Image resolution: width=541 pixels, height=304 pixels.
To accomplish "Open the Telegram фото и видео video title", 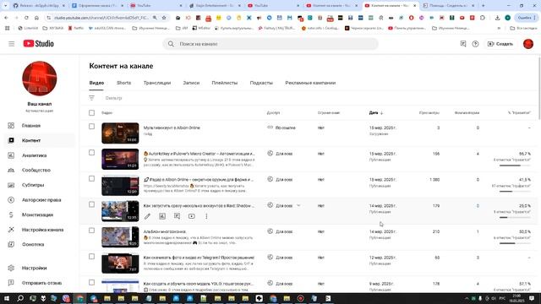I will [199, 258].
